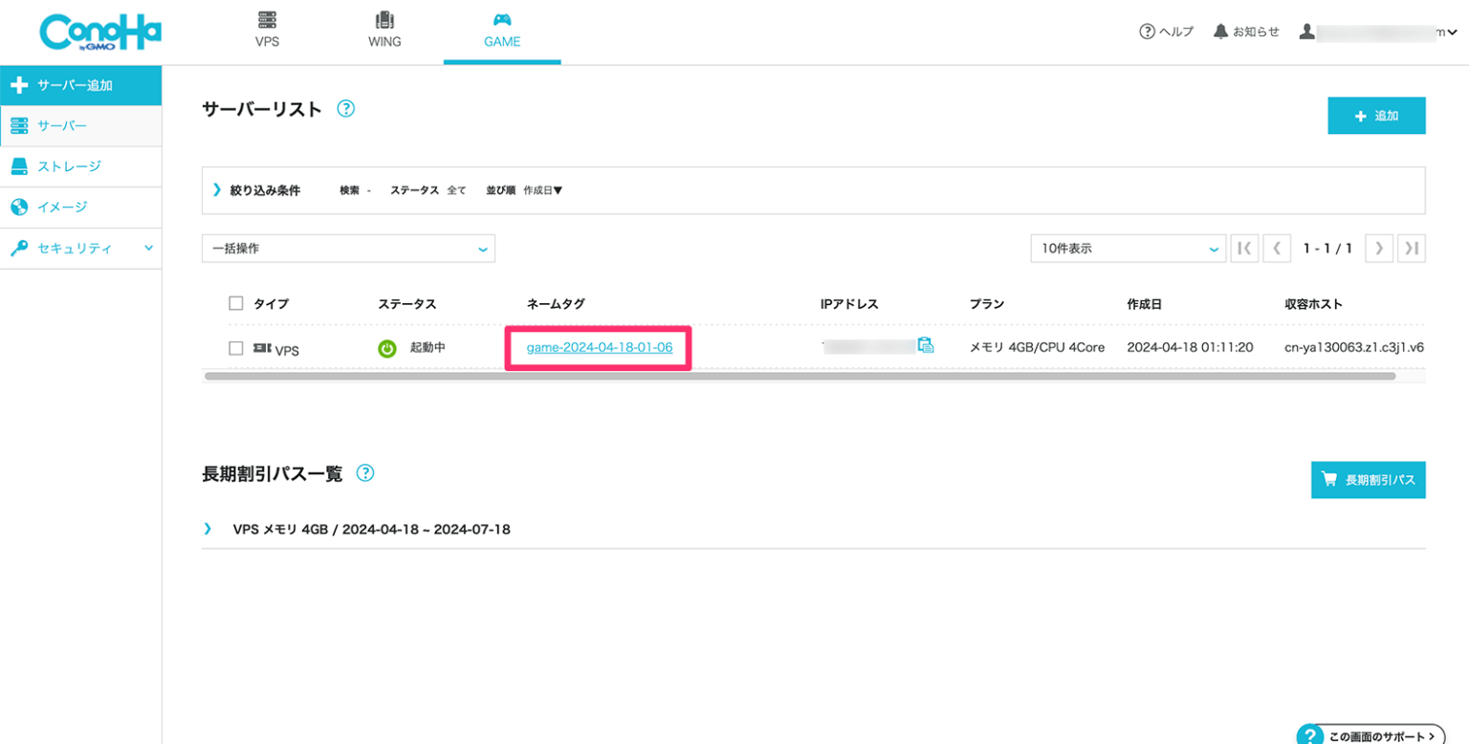Image resolution: width=1469 pixels, height=744 pixels.
Task: Go to first page of server list
Action: 1244,249
